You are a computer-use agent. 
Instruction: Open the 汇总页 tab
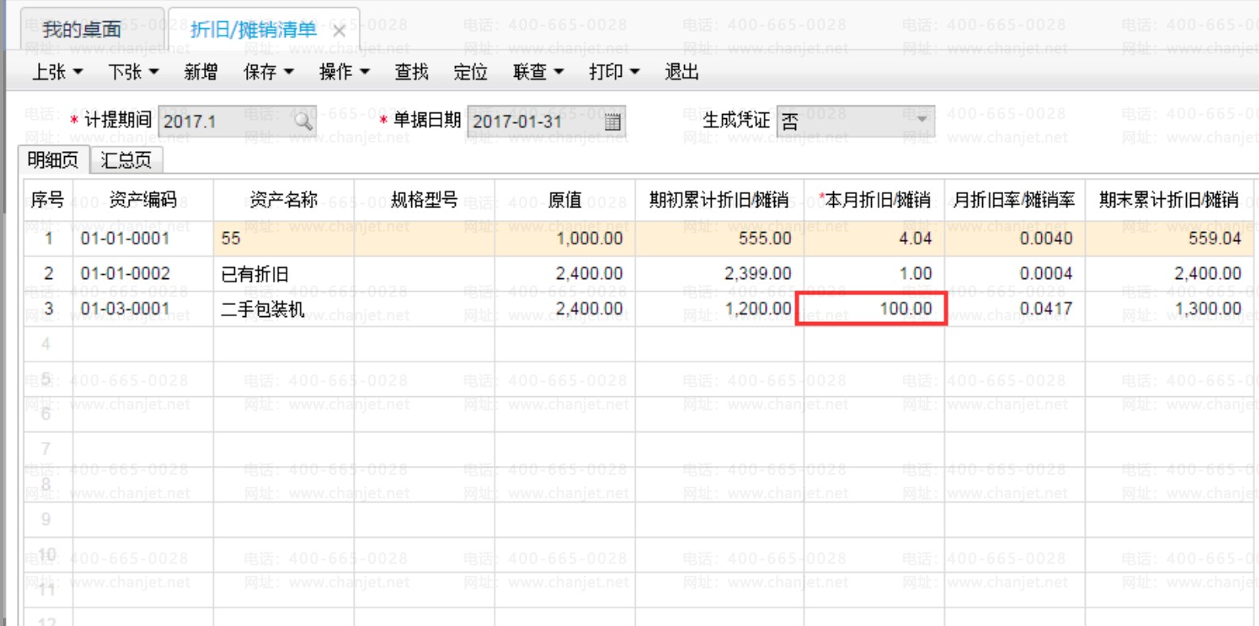[x=126, y=160]
